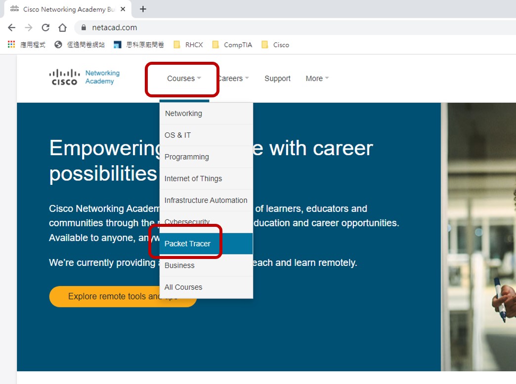Select OS & IT from Courses menu

tap(206, 135)
